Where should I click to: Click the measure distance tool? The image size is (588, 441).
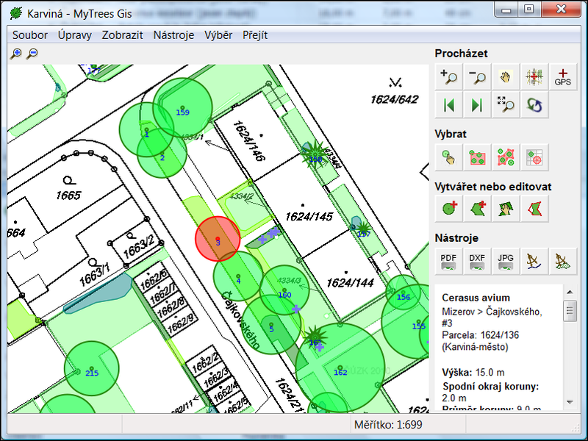pyautogui.click(x=534, y=261)
